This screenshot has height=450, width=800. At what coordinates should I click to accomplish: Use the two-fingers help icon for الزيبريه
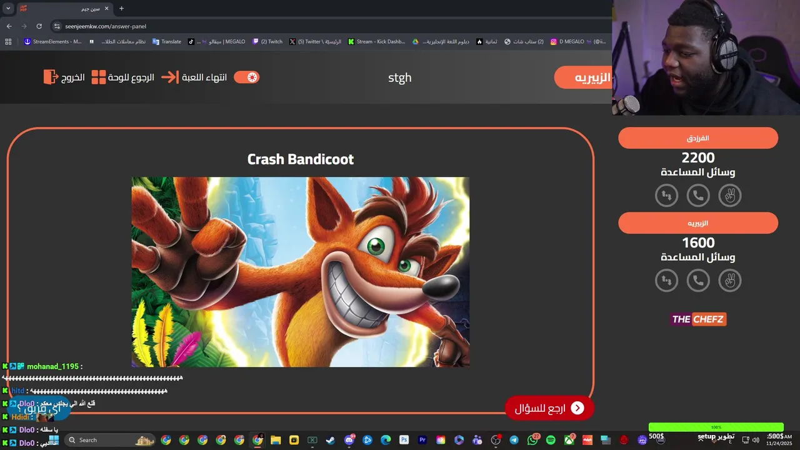pyautogui.click(x=729, y=281)
